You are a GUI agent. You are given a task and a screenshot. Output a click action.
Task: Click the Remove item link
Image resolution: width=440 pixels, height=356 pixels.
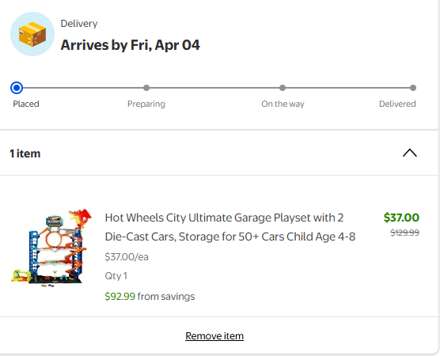click(214, 335)
